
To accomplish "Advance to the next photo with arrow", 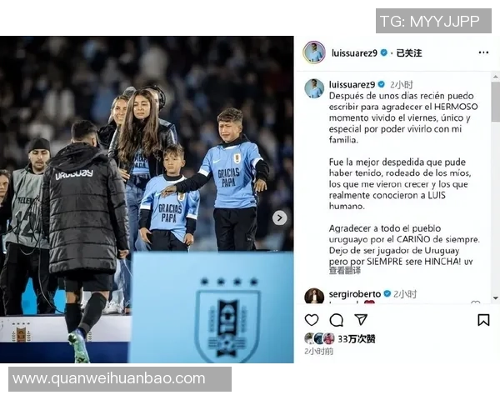I will [x=280, y=217].
